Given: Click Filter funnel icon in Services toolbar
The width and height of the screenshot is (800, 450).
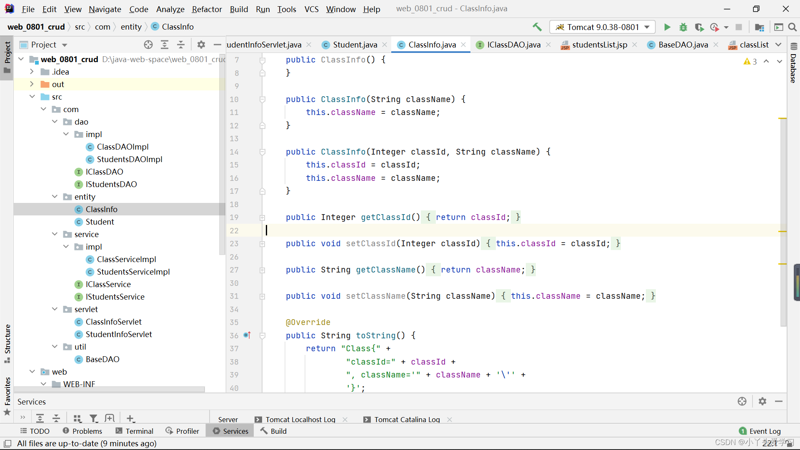Looking at the screenshot, I should (x=94, y=418).
